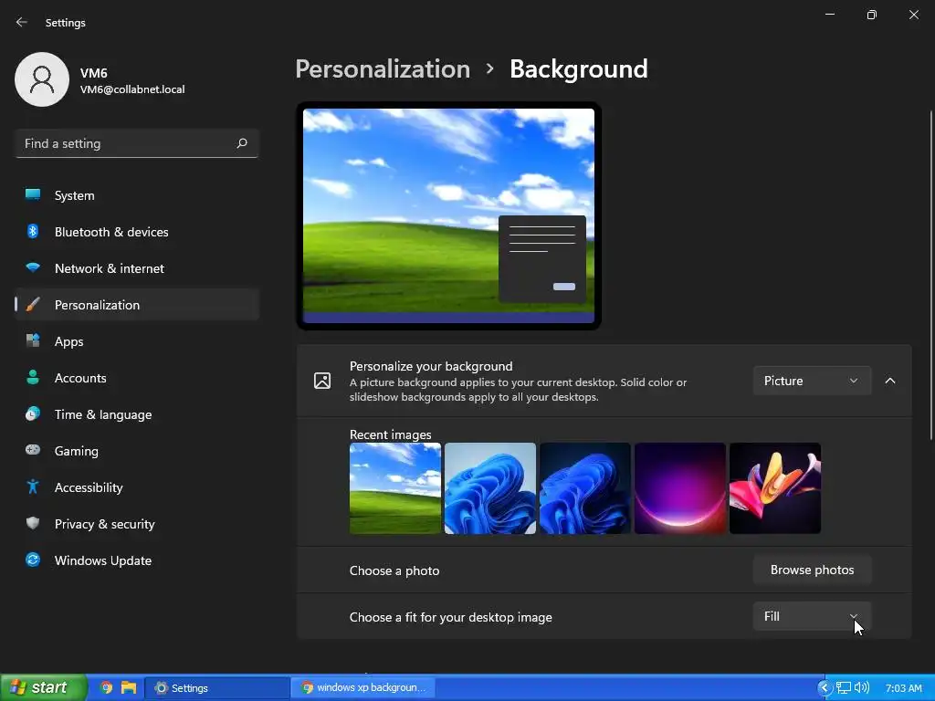Click the volume speaker tray icon

(x=862, y=688)
